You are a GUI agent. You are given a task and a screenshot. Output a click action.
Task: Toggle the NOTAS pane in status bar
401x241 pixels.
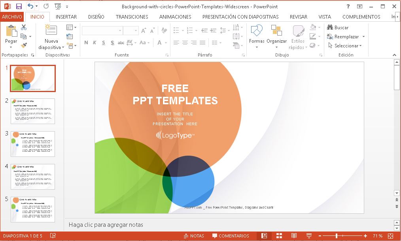coord(194,235)
